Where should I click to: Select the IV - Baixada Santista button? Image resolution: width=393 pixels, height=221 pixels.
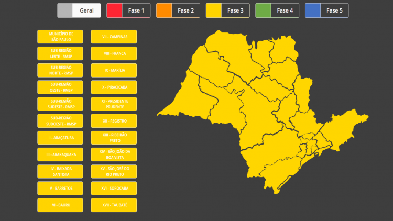pyautogui.click(x=60, y=171)
